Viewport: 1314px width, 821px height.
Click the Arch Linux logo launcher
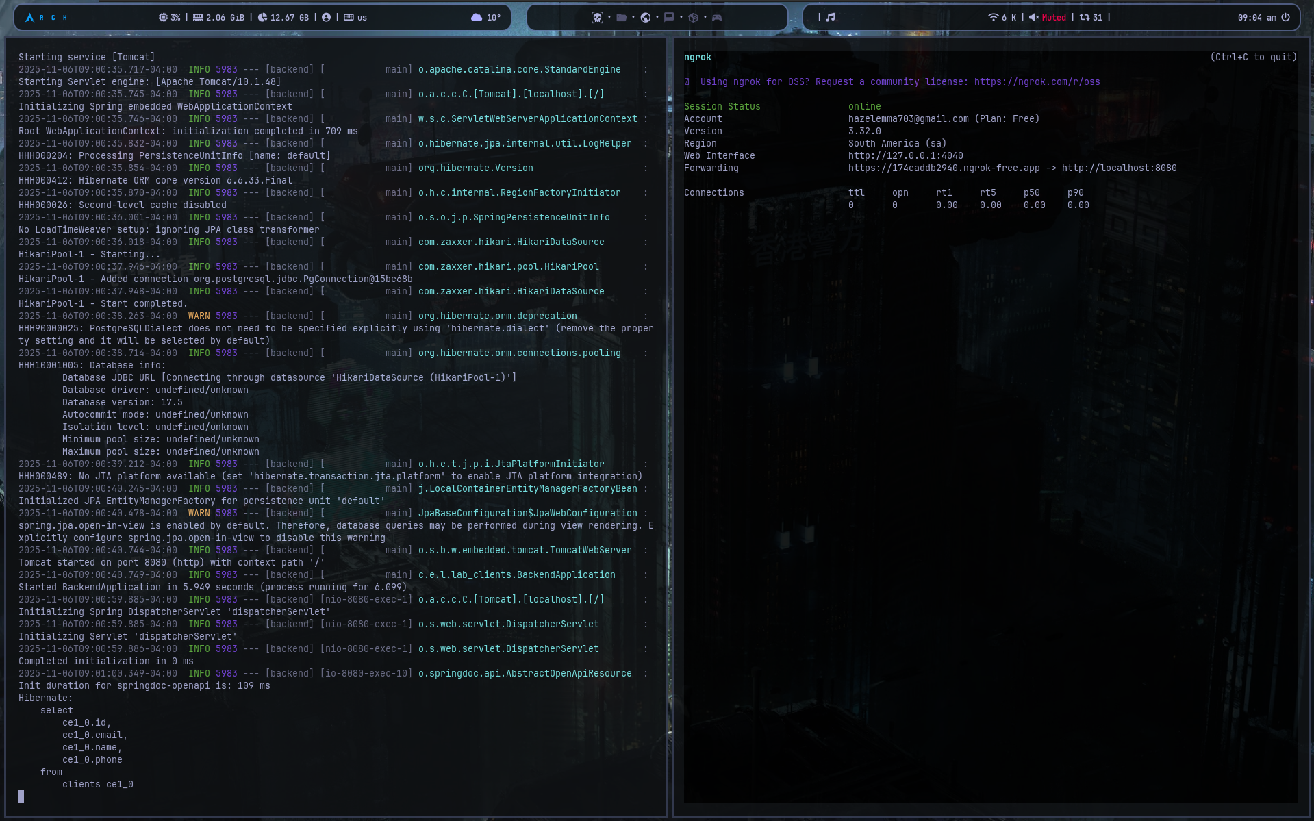pyautogui.click(x=29, y=18)
